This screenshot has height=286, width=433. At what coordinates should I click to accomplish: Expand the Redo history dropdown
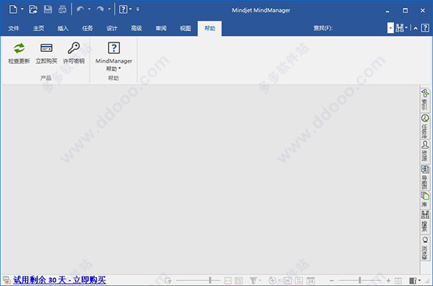pyautogui.click(x=110, y=9)
